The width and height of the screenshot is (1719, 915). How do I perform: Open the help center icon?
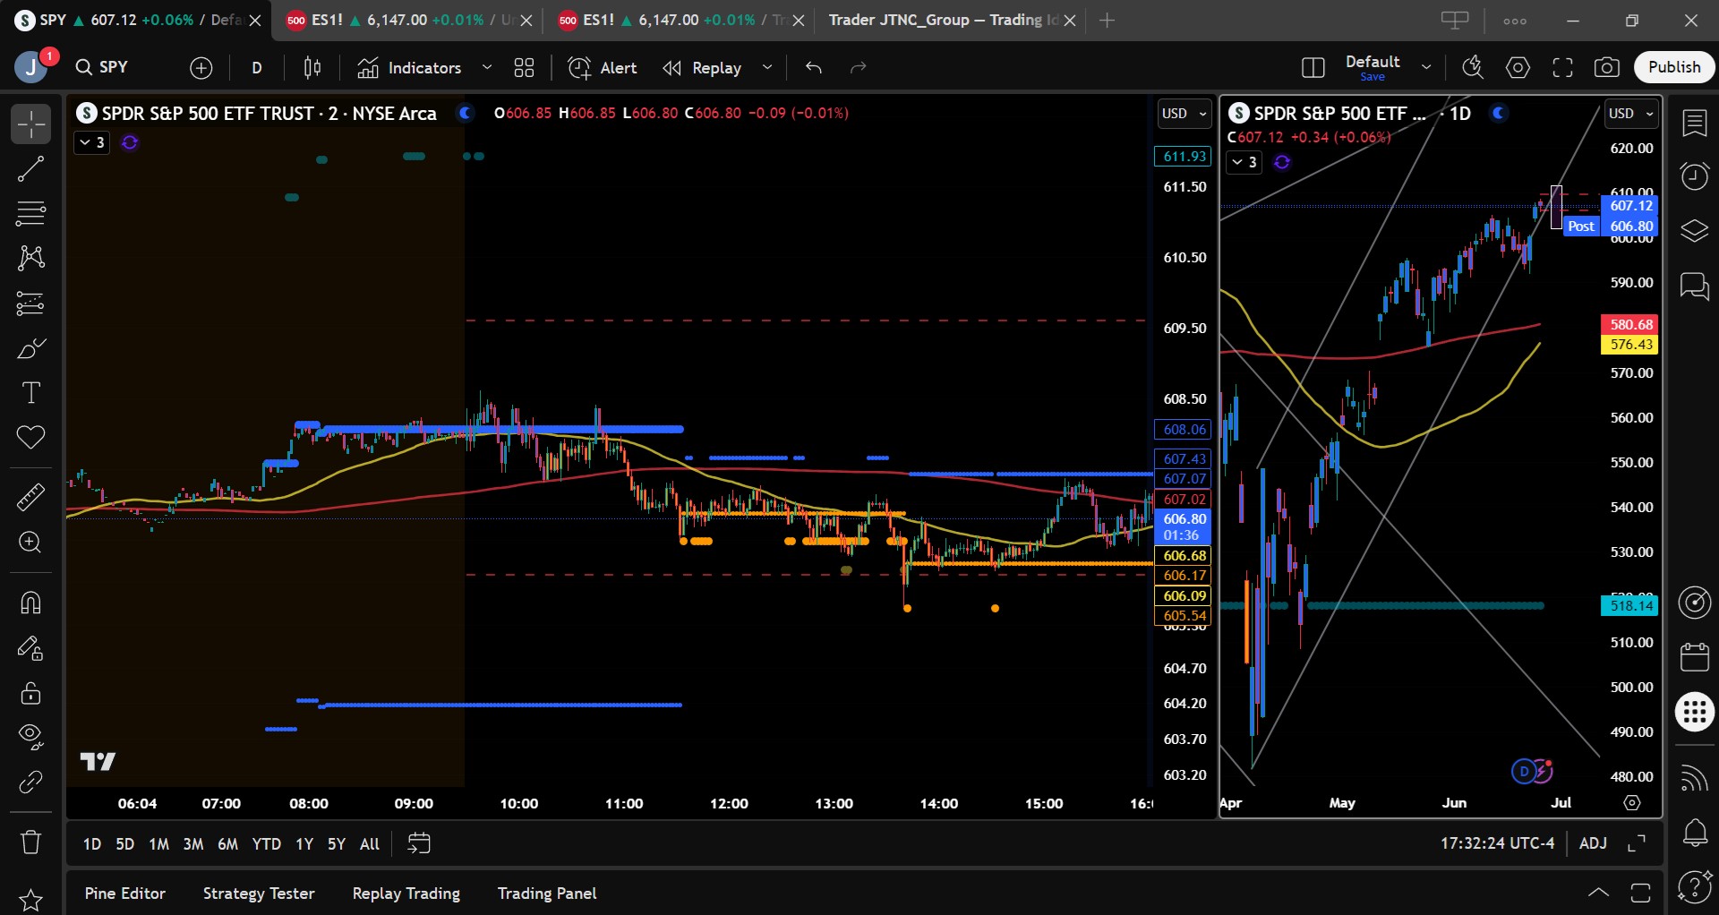[x=1694, y=887]
